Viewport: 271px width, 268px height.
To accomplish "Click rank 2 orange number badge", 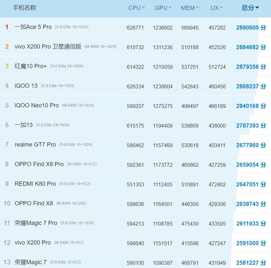I will (7, 47).
